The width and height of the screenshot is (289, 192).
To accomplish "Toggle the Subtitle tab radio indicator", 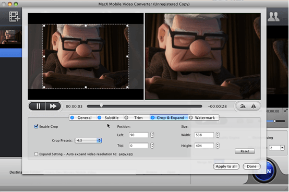I will pos(99,117).
